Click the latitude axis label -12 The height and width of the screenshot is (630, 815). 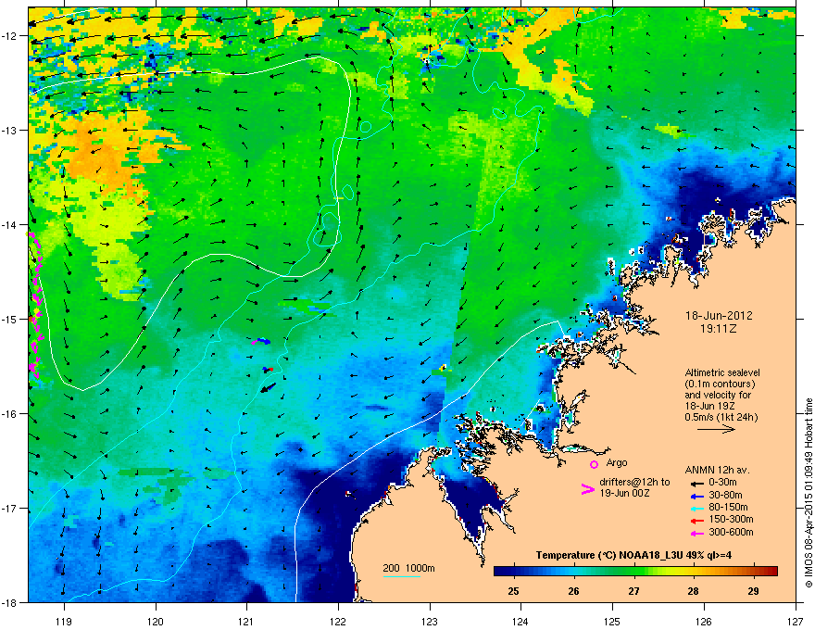coord(9,36)
